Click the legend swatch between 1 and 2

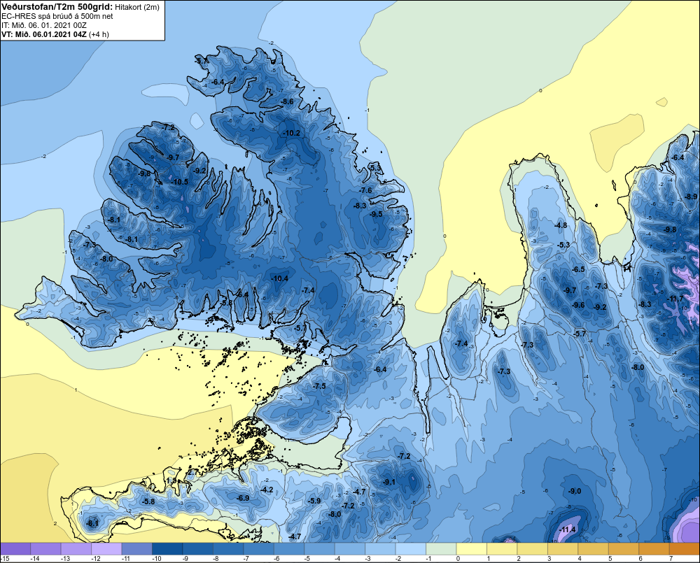pos(502,549)
